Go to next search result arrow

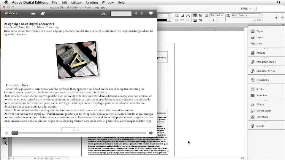[x=142, y=13]
